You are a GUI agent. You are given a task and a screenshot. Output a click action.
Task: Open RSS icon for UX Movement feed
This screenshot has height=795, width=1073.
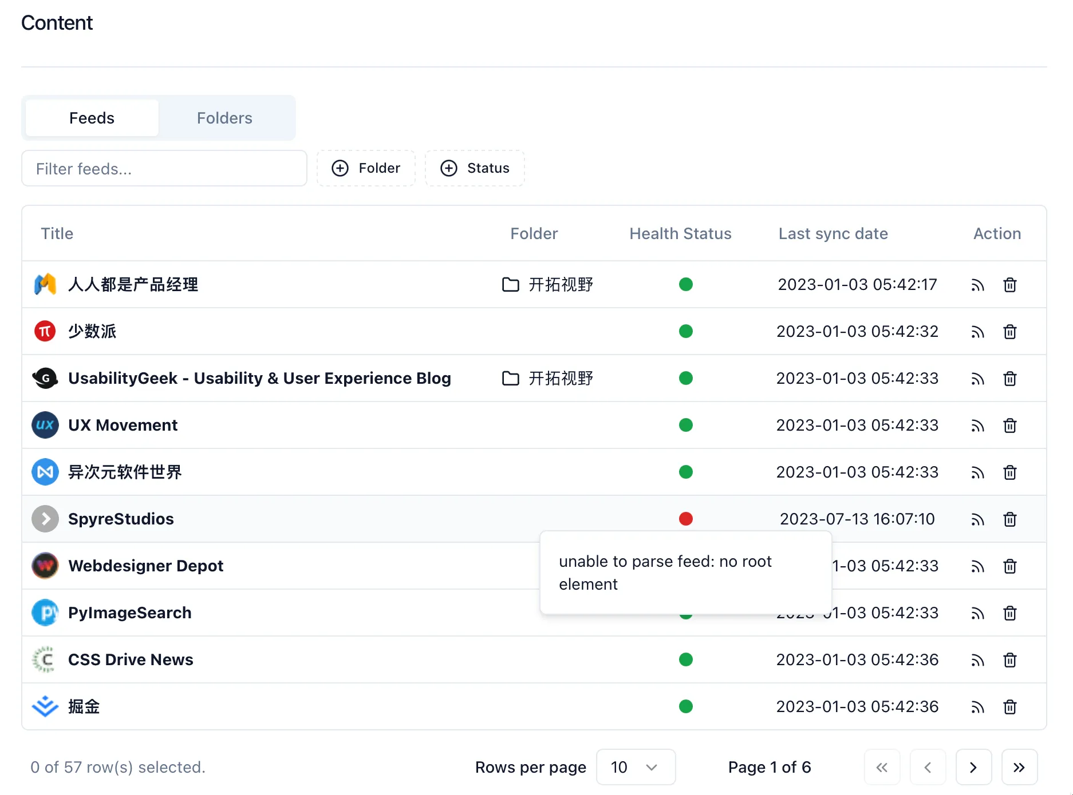click(977, 426)
